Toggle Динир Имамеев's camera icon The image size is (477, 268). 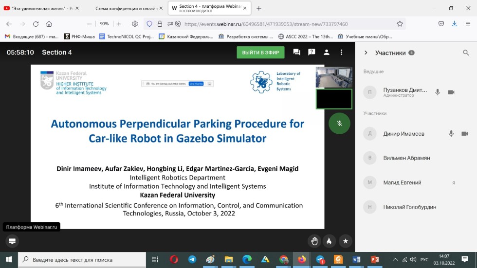click(464, 134)
